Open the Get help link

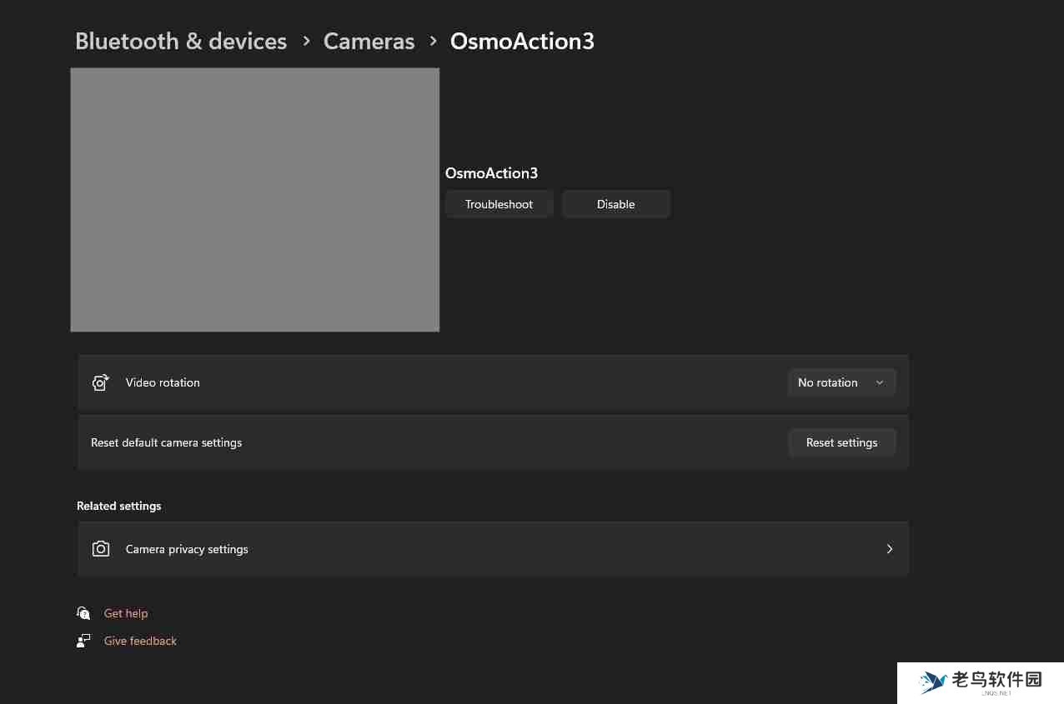(126, 613)
